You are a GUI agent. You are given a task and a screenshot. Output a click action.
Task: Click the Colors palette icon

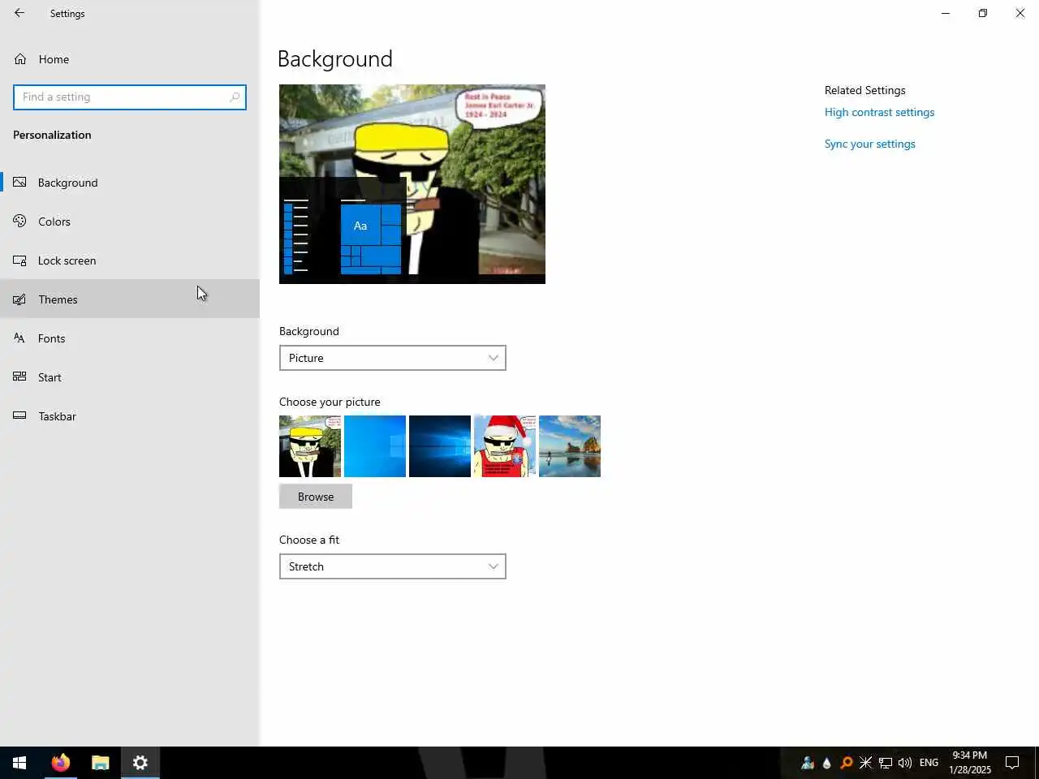click(19, 222)
